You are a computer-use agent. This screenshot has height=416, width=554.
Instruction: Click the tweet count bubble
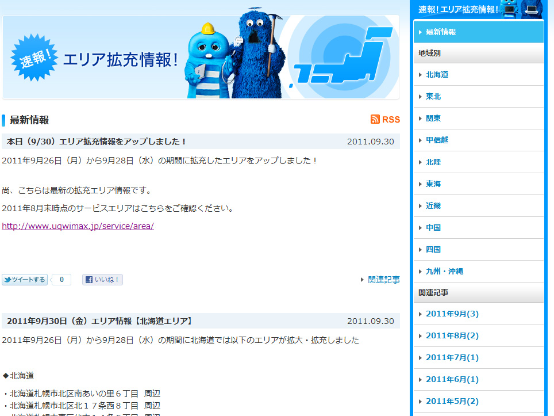pos(61,280)
